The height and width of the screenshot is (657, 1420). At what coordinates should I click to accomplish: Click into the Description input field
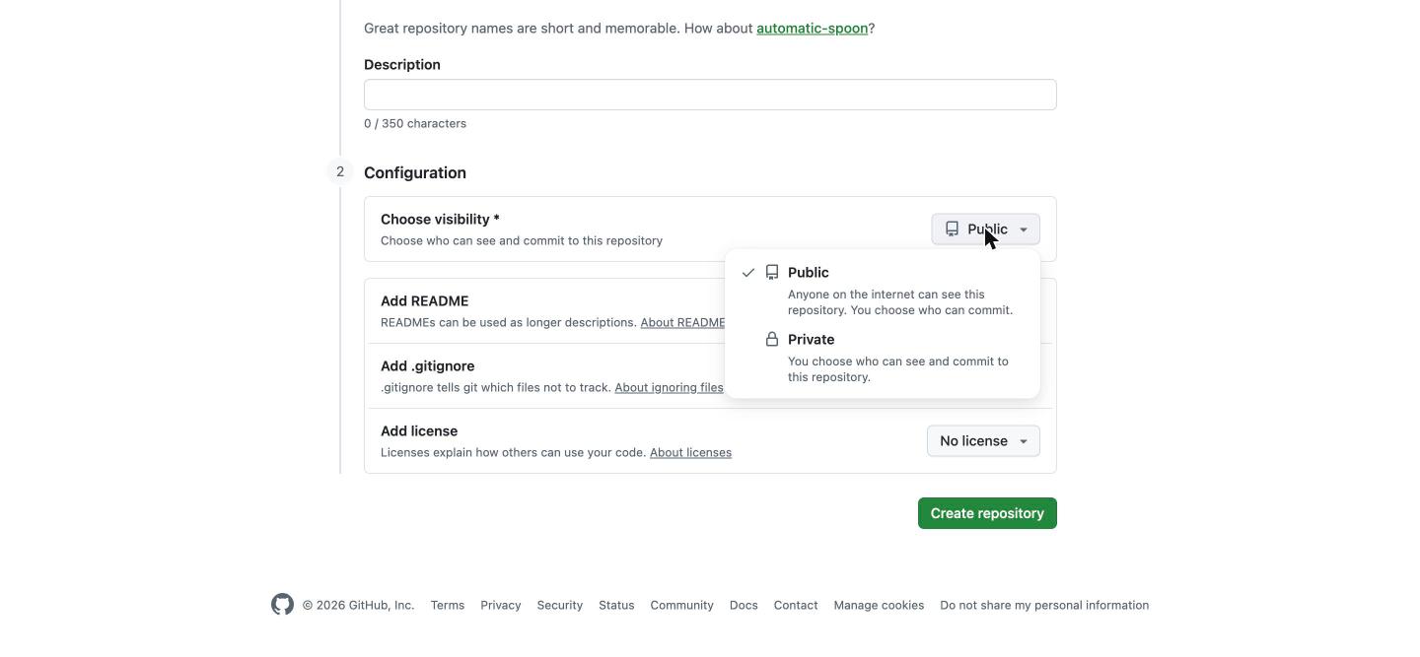[710, 95]
